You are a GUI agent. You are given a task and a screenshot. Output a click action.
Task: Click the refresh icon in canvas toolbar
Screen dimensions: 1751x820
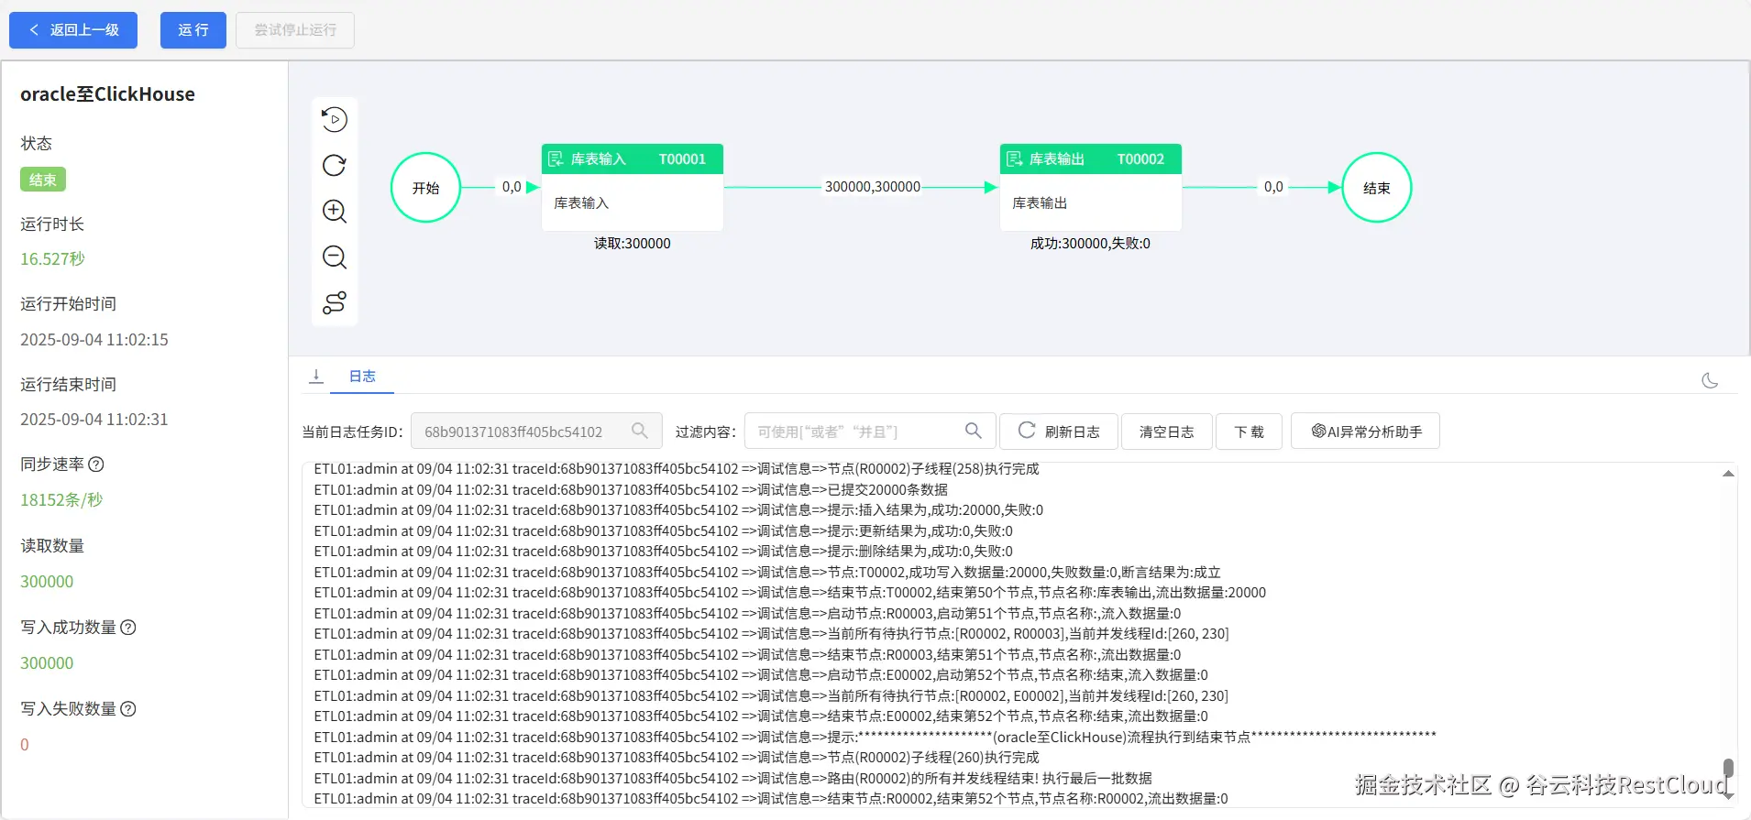click(335, 166)
